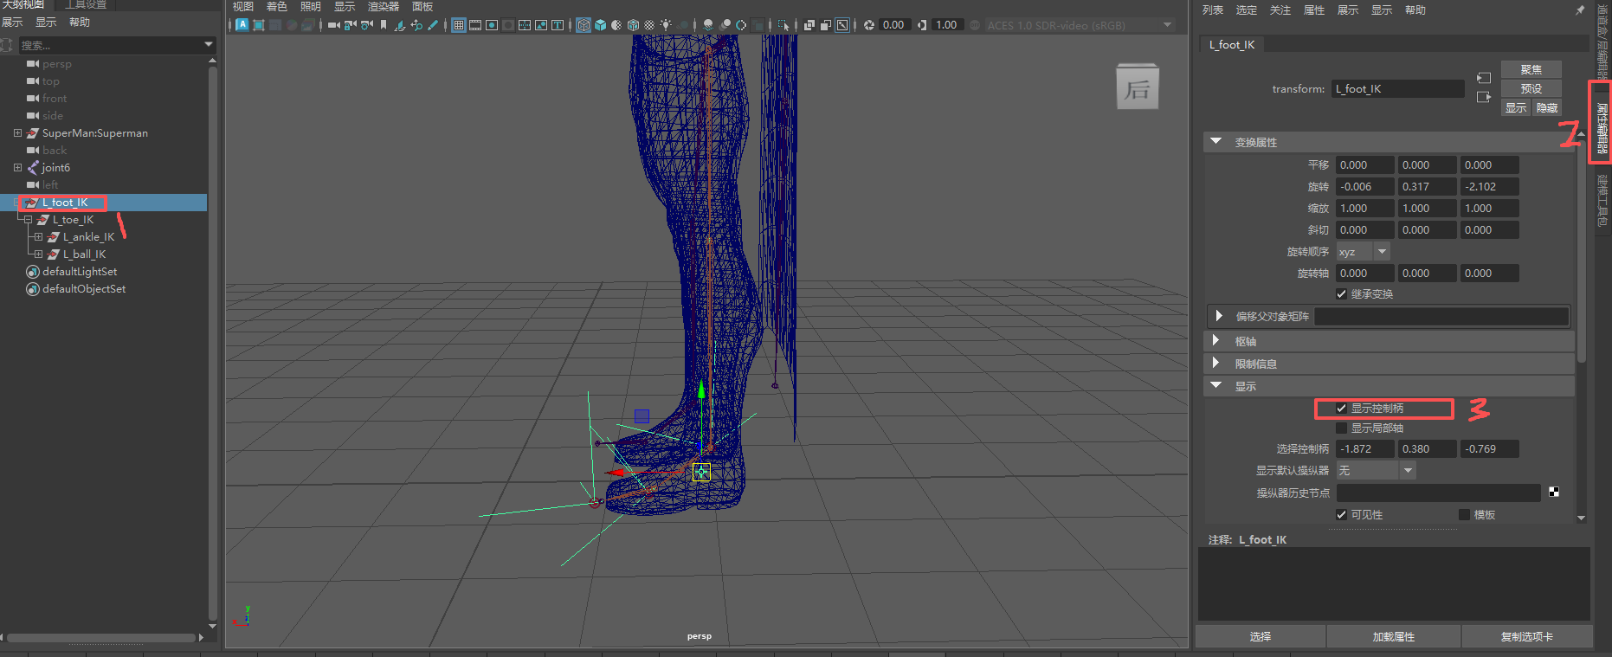Select the L_foot_IK attribute editor tab
The width and height of the screenshot is (1612, 657).
(x=1232, y=45)
